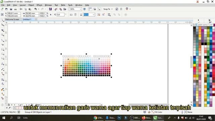Viewport: 215px width, 121px height.
Task: Open the undo history dropdown arrow
Action: [39, 9]
